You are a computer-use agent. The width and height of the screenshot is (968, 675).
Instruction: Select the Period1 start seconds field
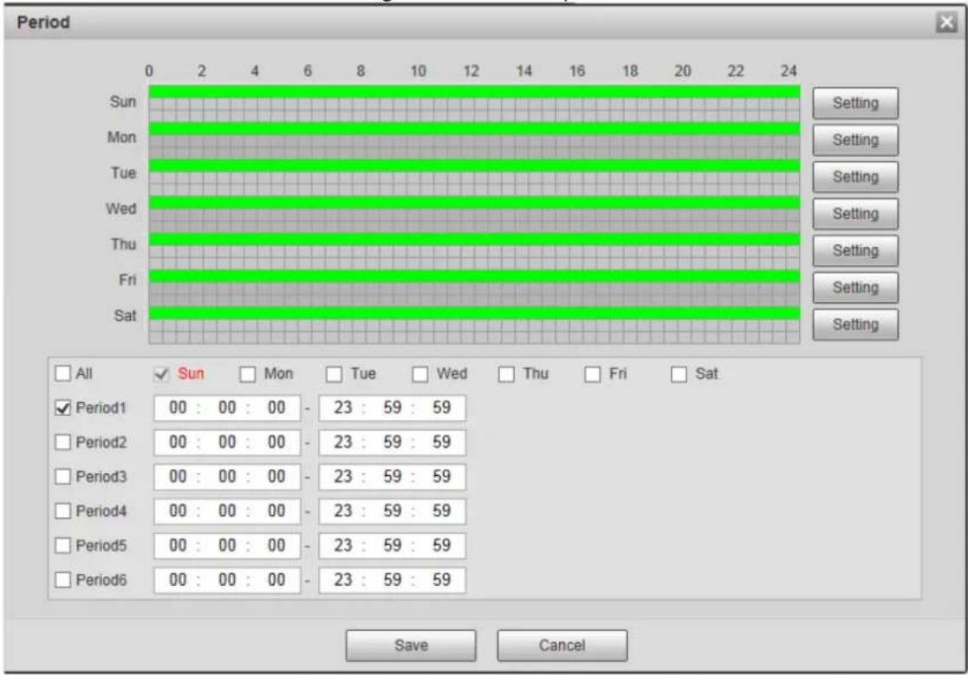[276, 408]
